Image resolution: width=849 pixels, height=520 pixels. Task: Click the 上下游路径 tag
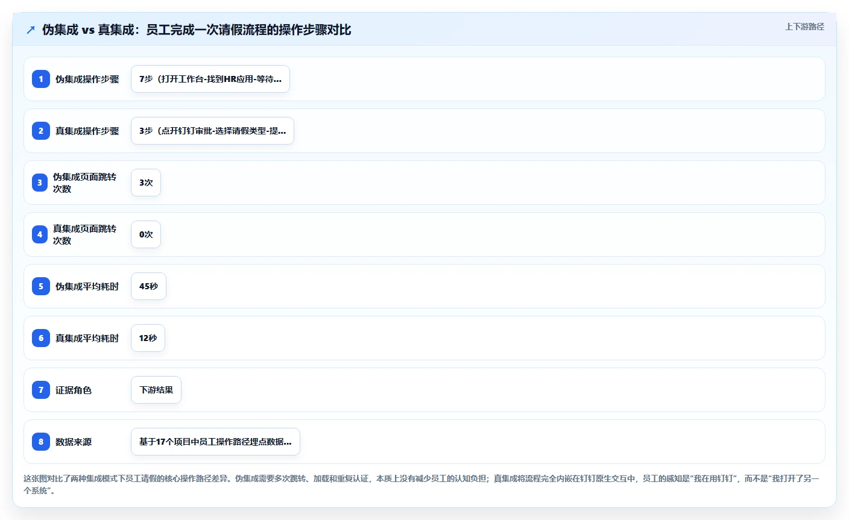pos(804,27)
